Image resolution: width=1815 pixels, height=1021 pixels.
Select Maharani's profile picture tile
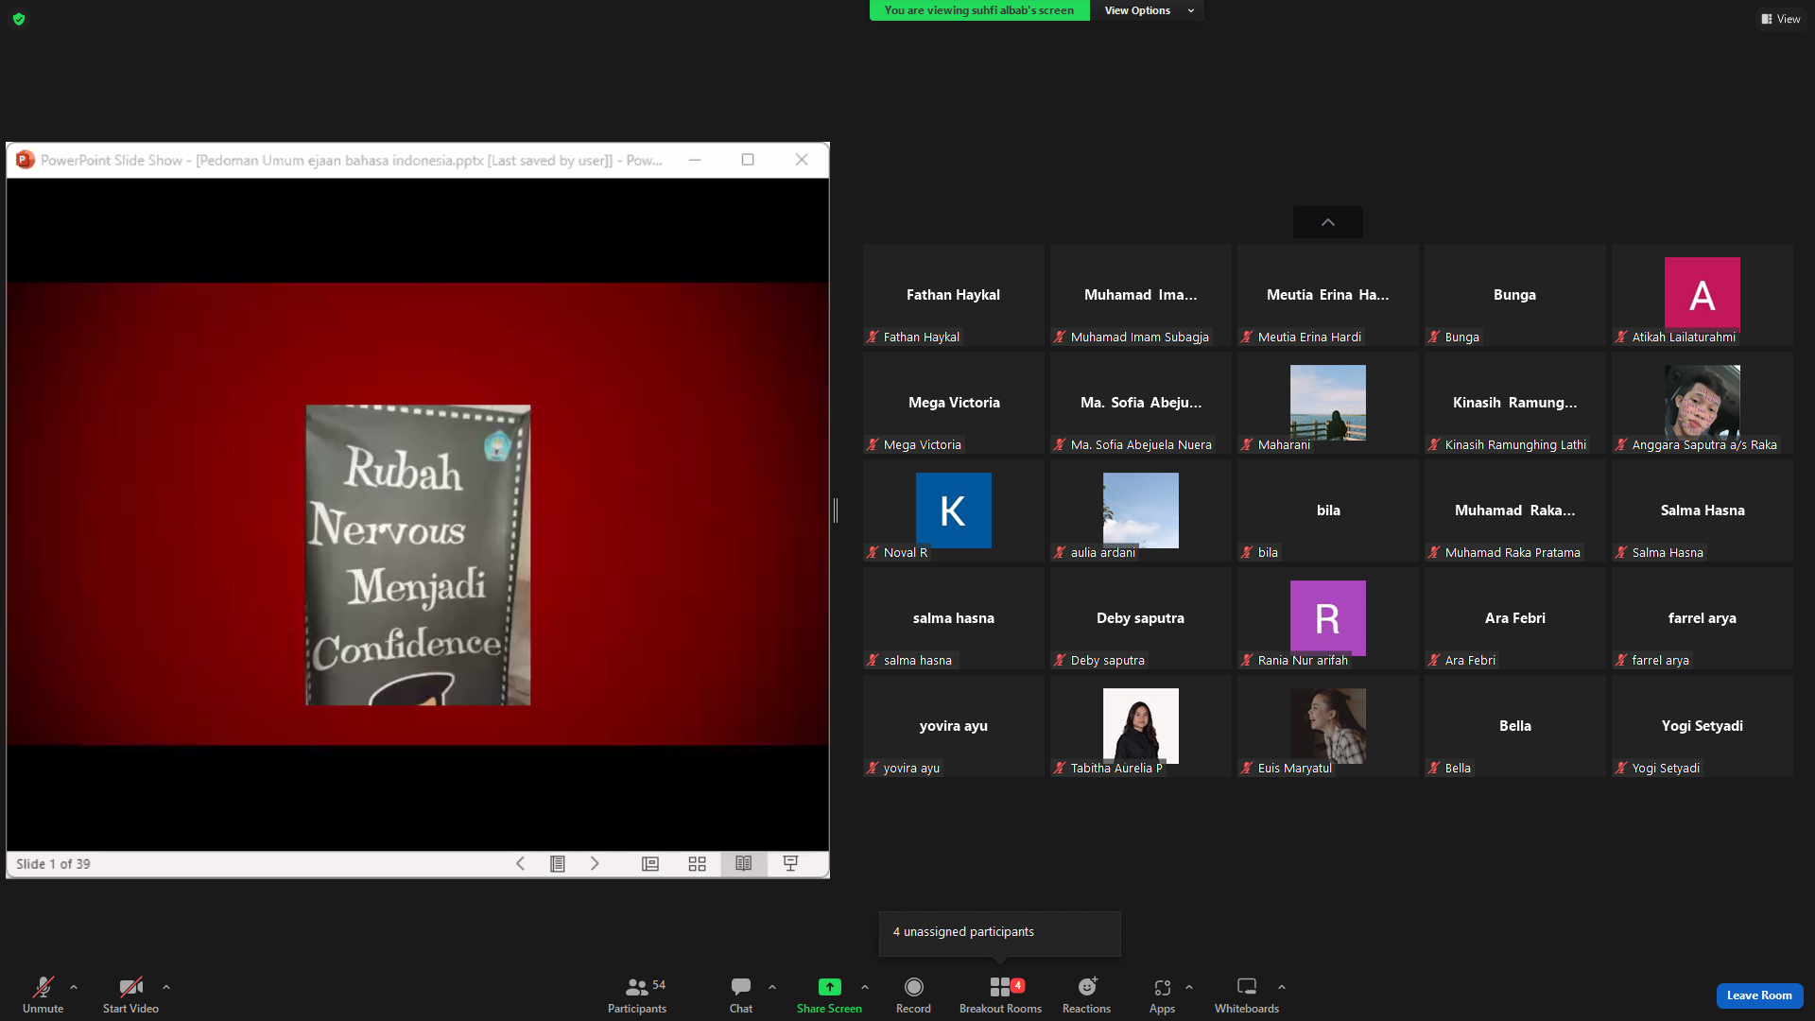point(1328,403)
